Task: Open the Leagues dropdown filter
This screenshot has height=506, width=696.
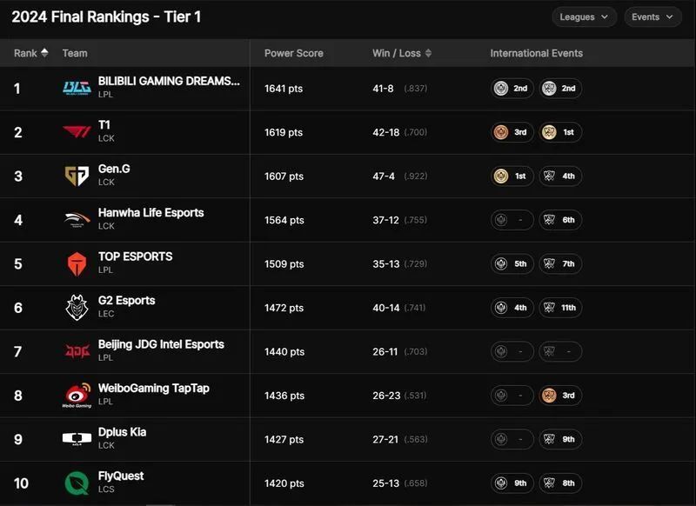Action: coord(584,17)
